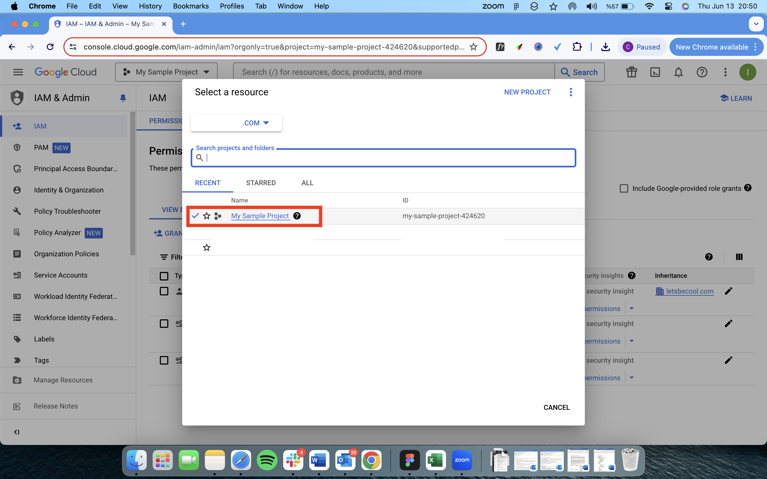
Task: Open Policy Troubleshooter in sidebar
Action: coord(67,211)
